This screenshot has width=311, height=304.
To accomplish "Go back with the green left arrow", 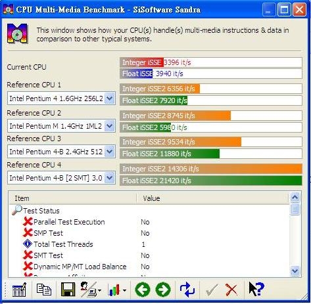I will (x=143, y=290).
